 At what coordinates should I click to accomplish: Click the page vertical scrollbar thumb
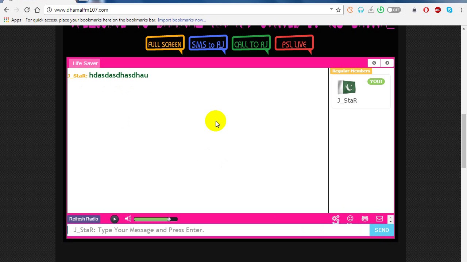click(x=464, y=141)
